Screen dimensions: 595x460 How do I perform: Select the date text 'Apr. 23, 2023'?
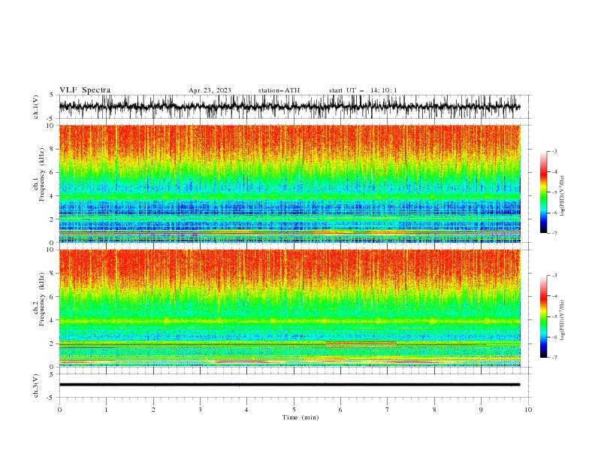click(x=210, y=90)
